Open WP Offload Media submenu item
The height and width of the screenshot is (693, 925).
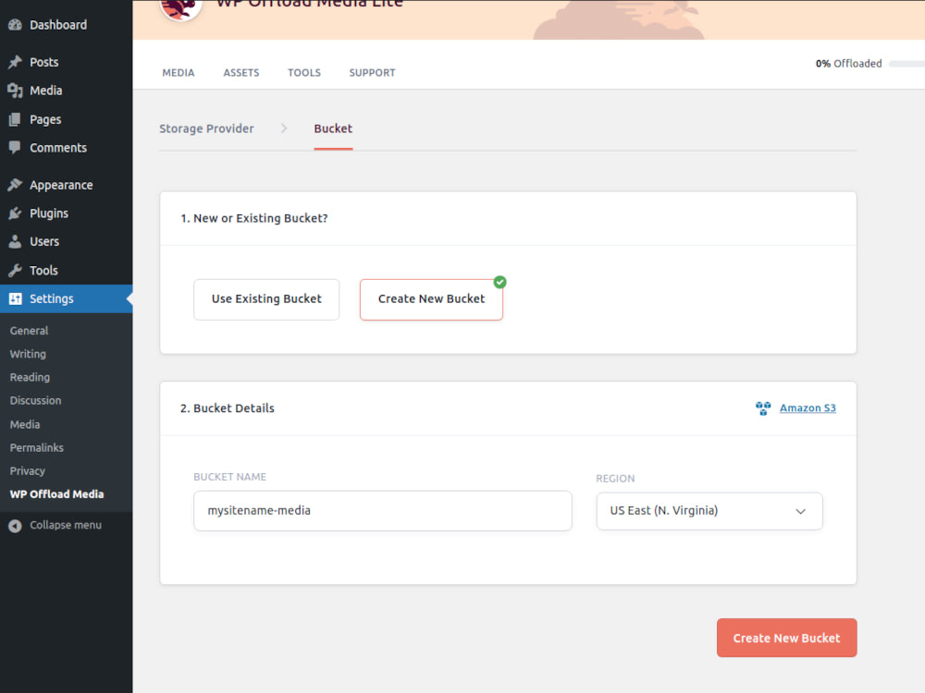(x=56, y=494)
